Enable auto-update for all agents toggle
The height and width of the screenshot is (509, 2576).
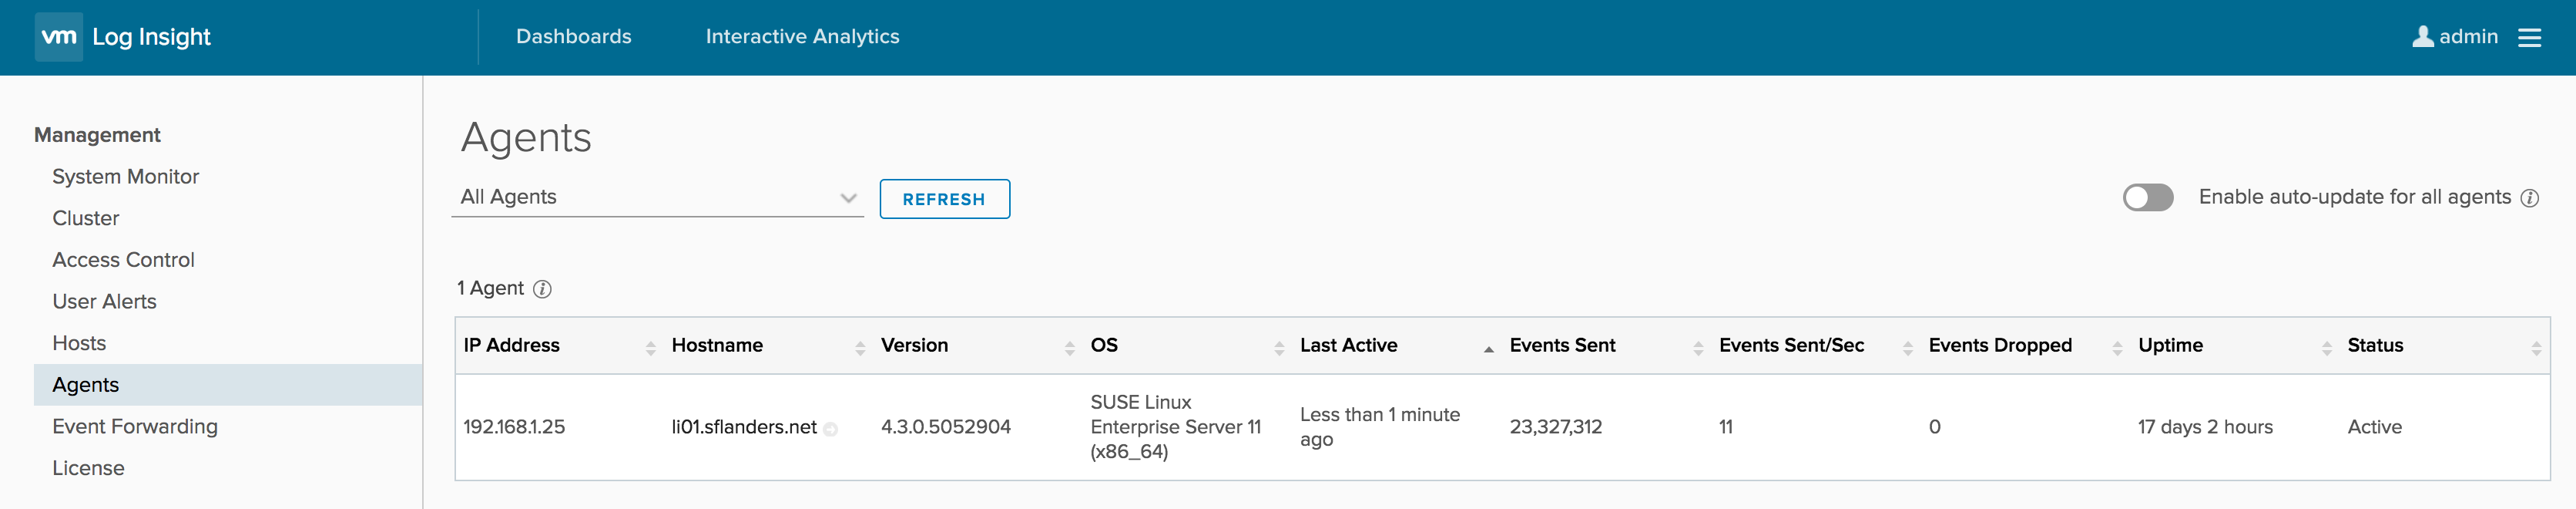click(x=2147, y=197)
